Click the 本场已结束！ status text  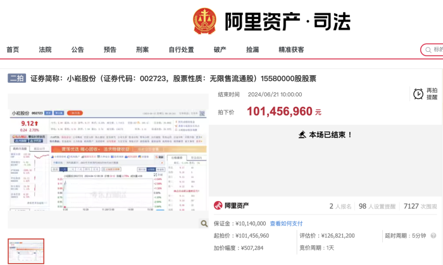point(330,135)
